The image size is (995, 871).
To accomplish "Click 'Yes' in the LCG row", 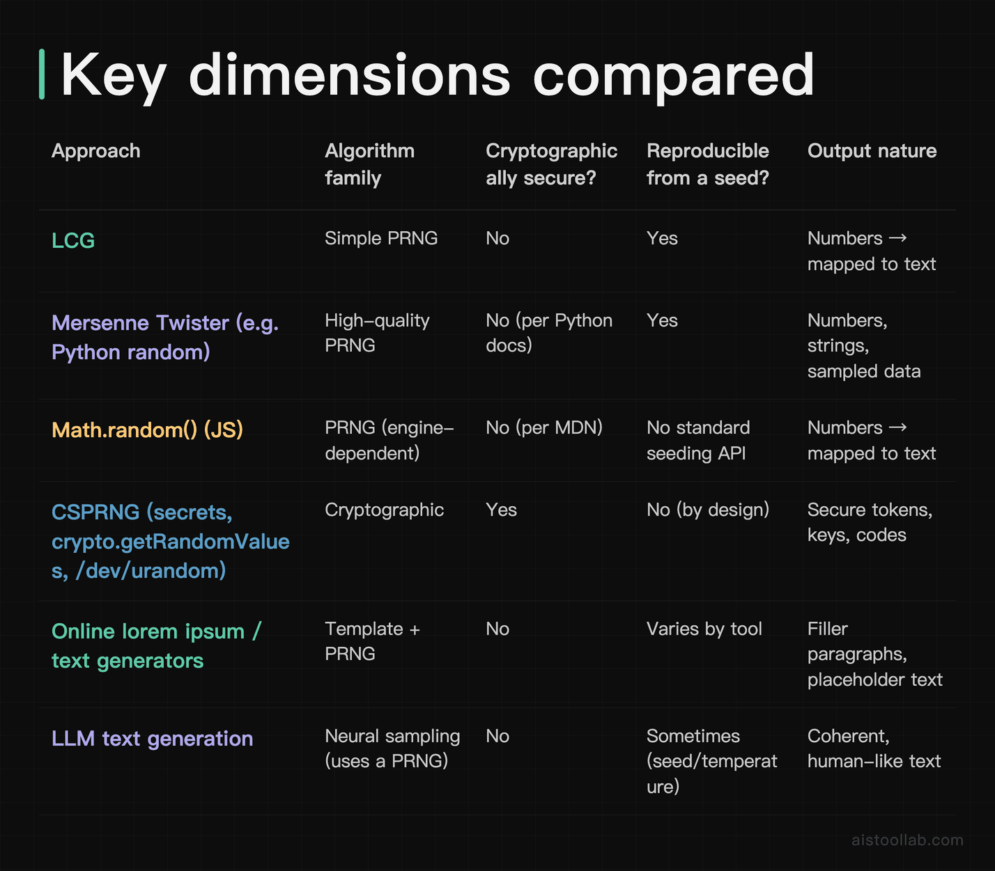I will (x=662, y=238).
